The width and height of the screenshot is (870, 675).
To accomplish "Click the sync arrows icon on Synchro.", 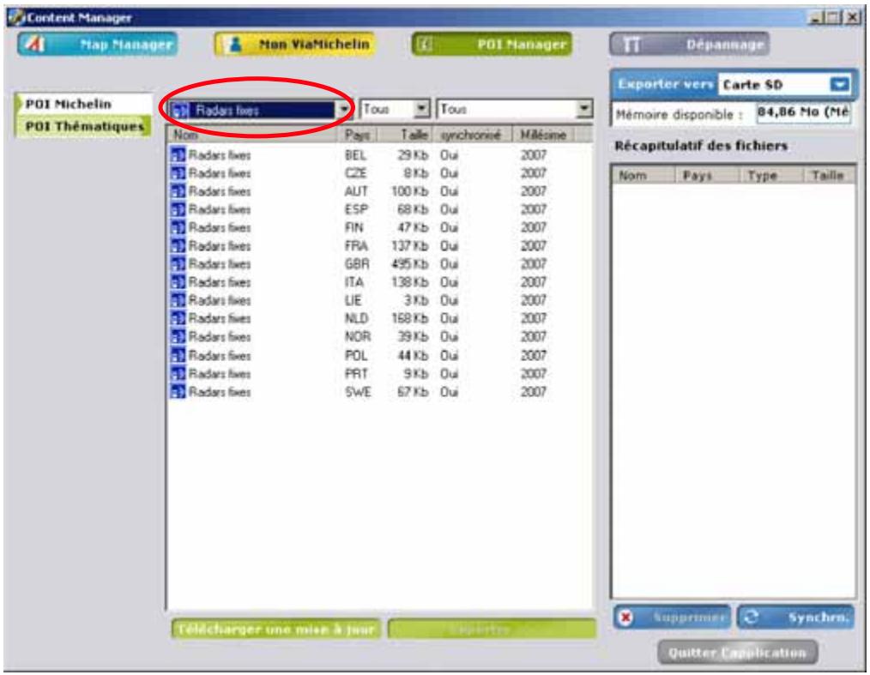I will (x=751, y=617).
